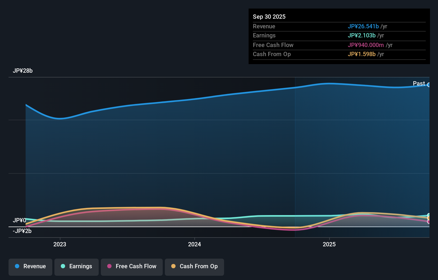438x280 pixels.
Task: Select the pink Free Cash Flow endpoint marker
Action: pyautogui.click(x=428, y=221)
